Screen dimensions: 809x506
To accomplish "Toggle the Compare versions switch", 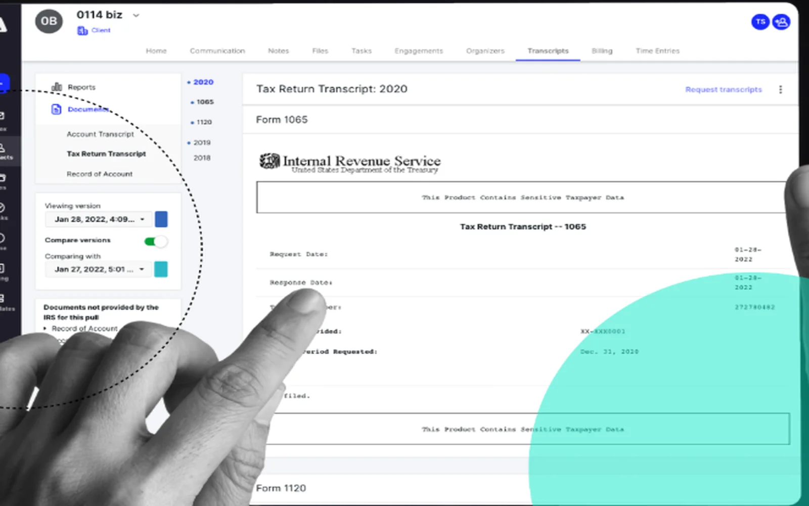I will [x=156, y=241].
